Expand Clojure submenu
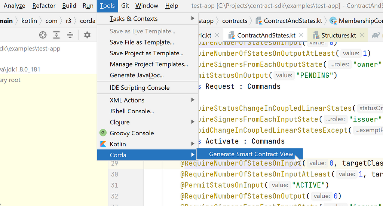This screenshot has height=206, width=383. (147, 122)
